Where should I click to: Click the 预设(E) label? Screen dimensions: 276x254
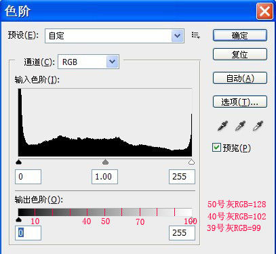23,35
